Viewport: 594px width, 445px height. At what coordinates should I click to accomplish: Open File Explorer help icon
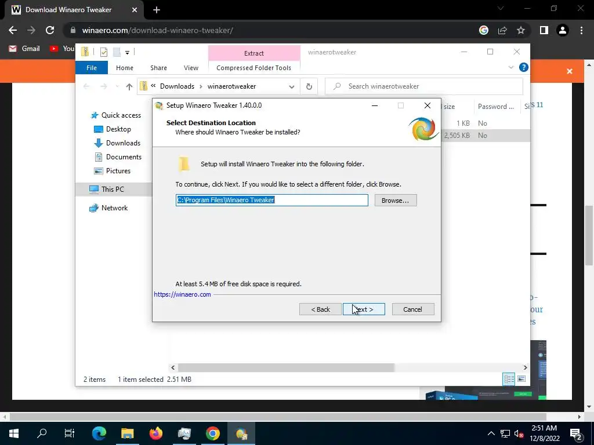(524, 67)
